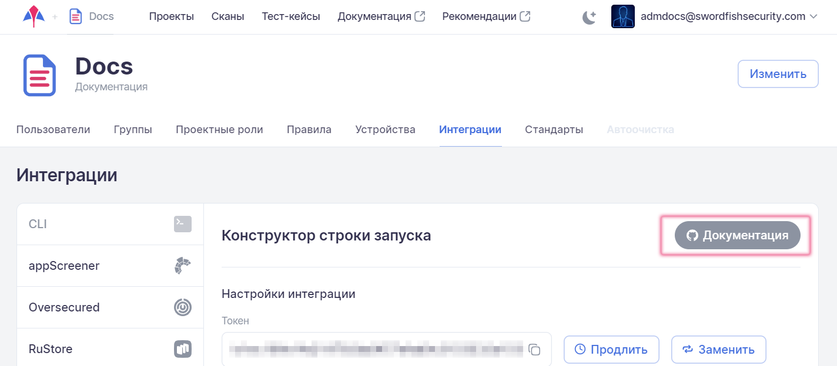The width and height of the screenshot is (837, 366).
Task: Expand the admdocs account dropdown
Action: [813, 16]
